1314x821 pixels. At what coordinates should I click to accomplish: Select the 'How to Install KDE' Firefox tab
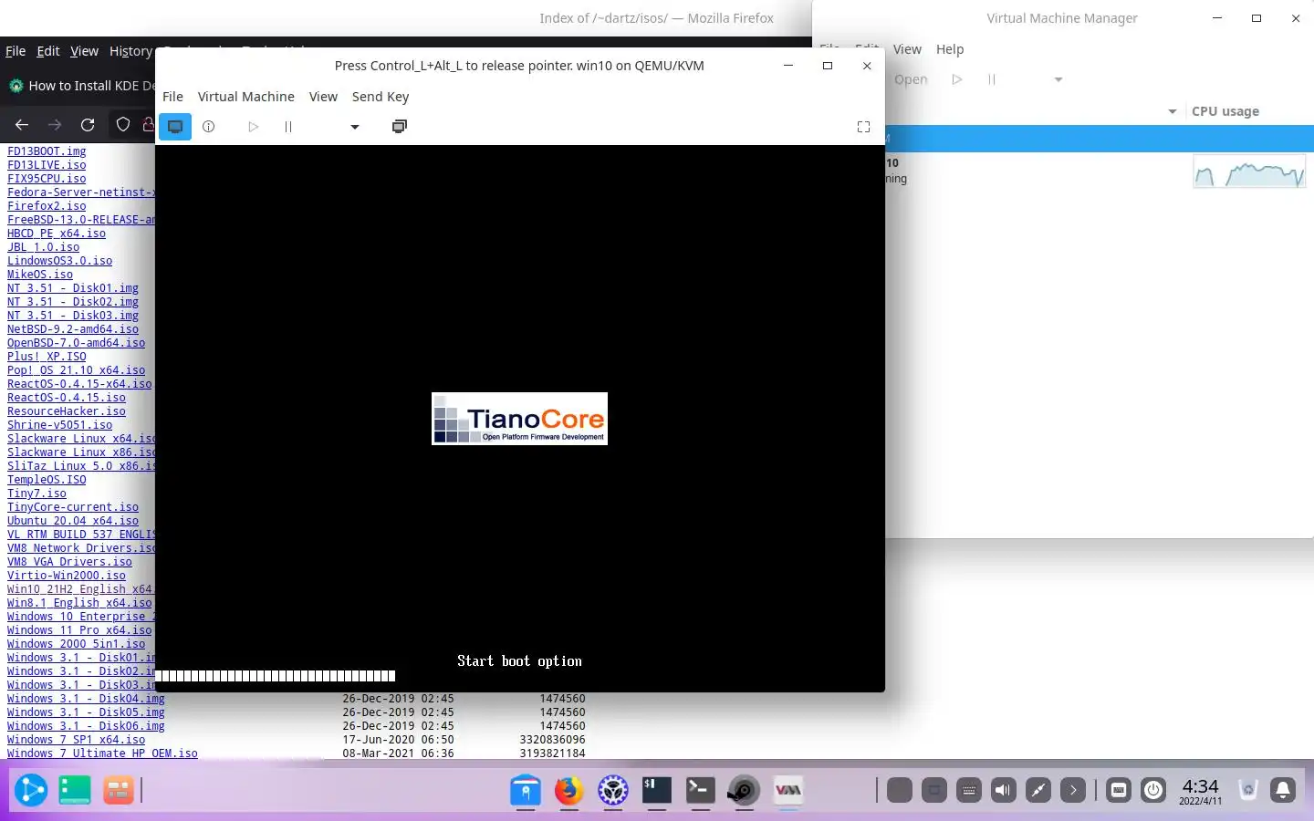(82, 86)
